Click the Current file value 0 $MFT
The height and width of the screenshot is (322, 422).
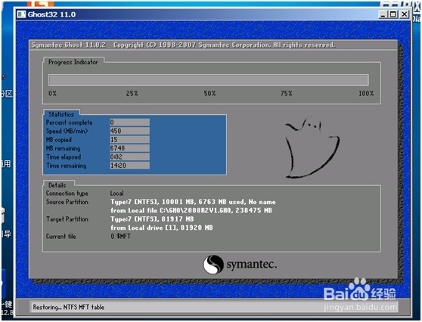click(120, 237)
